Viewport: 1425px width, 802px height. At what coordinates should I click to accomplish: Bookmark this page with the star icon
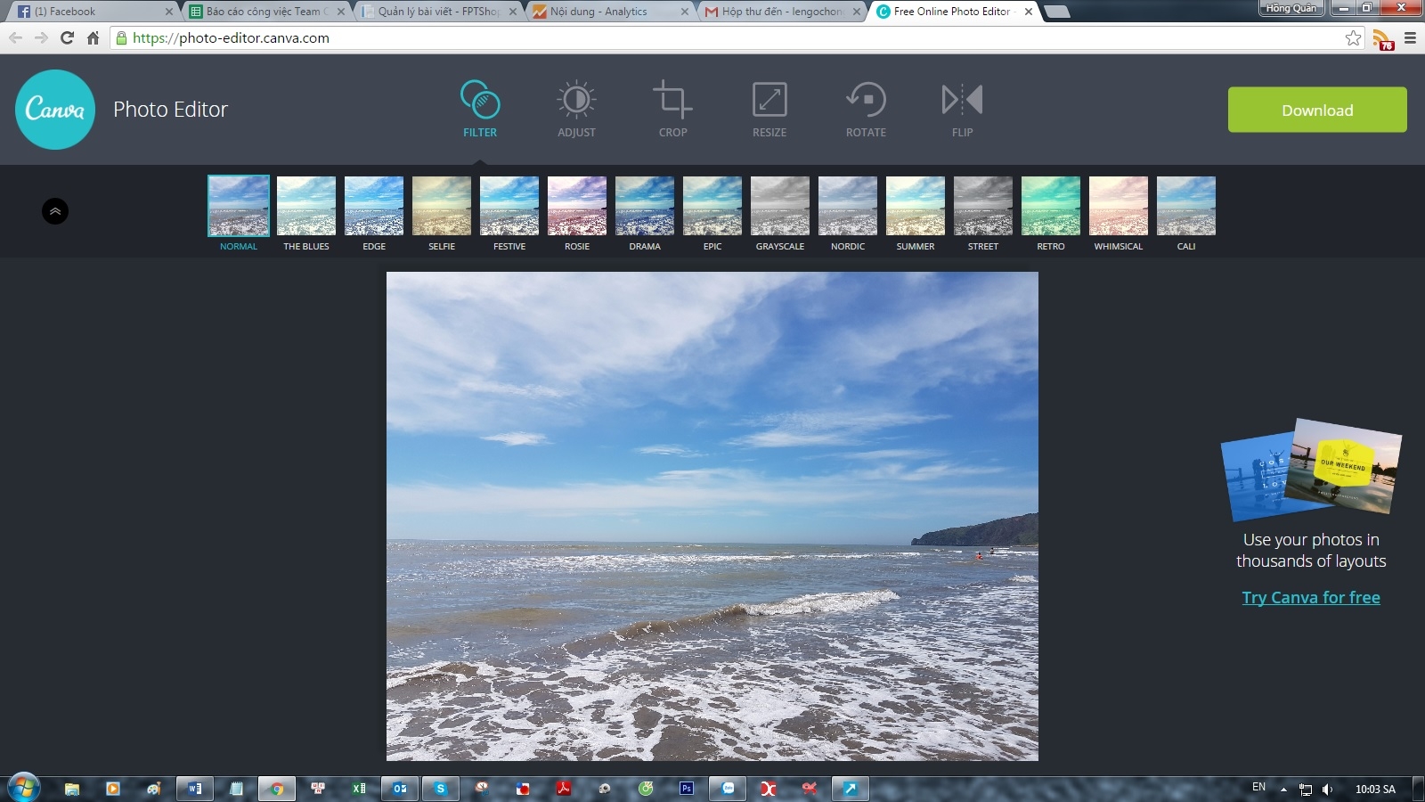(x=1353, y=37)
